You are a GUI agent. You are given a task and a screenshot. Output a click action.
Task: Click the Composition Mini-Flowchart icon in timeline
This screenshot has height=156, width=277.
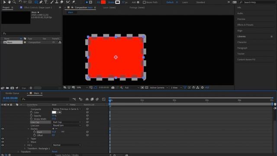(x=74, y=99)
